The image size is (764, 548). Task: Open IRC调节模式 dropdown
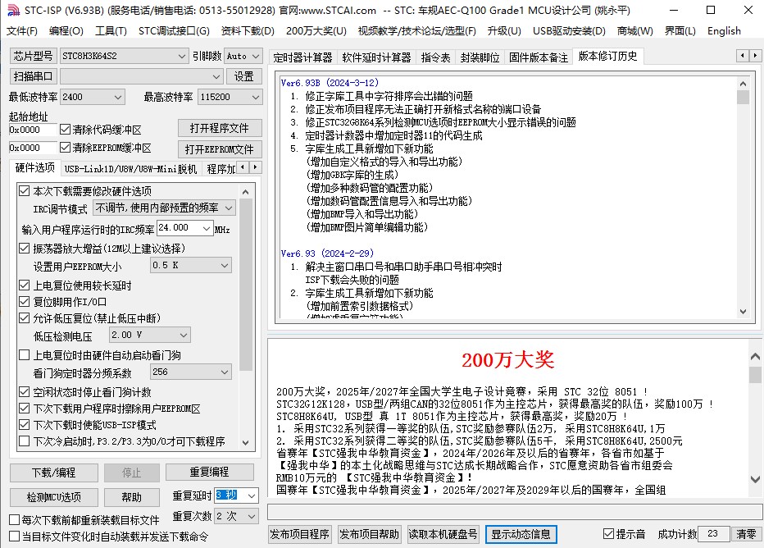pos(164,208)
